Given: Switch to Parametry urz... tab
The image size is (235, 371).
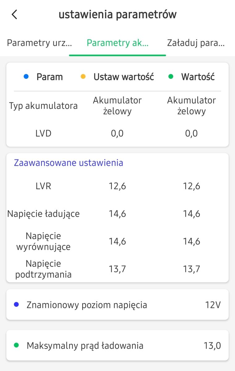Looking at the screenshot, I should click(39, 43).
